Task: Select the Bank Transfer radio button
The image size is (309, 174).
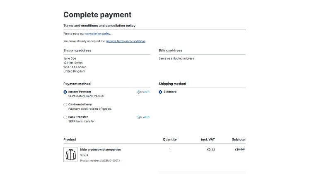Action: (65, 117)
